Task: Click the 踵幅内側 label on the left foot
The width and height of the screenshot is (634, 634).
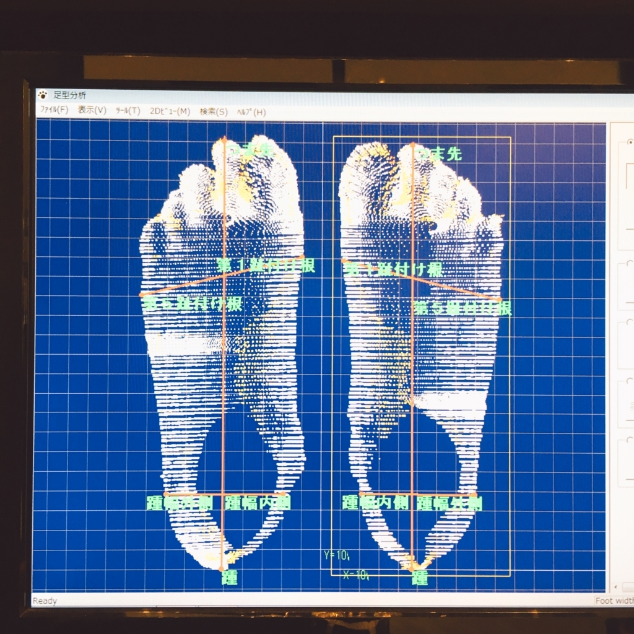Action: 258,503
